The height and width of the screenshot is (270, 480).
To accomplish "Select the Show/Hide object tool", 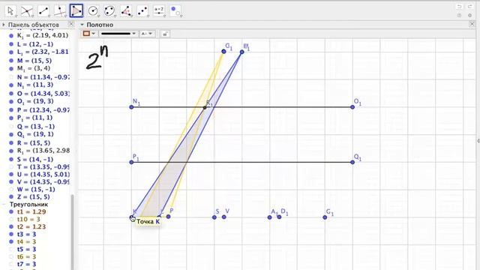I will point(175,11).
